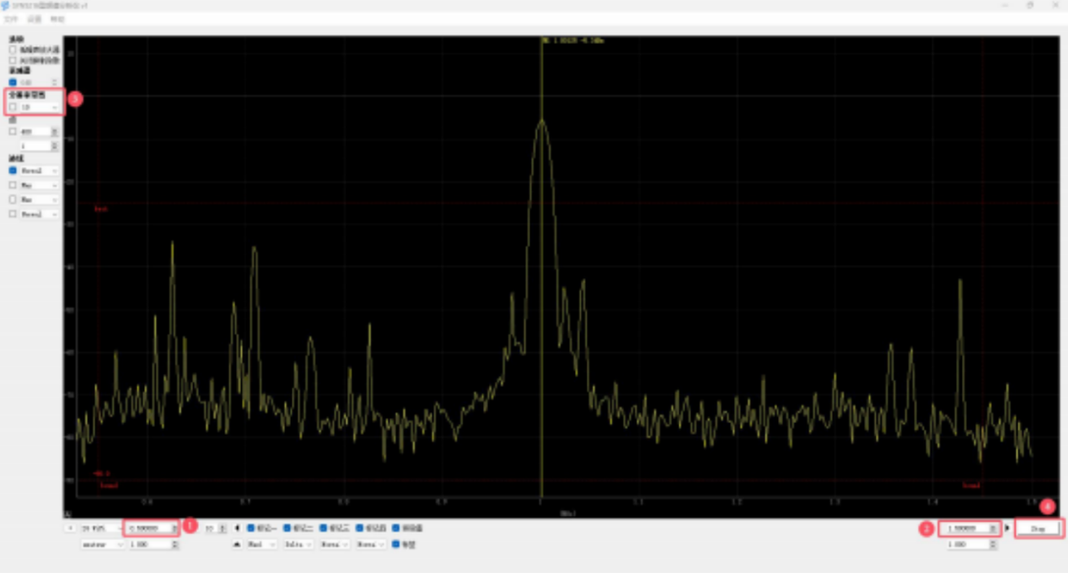Click the M1 marker label atop the spectrum peak
1068x573 pixels.
tap(574, 40)
